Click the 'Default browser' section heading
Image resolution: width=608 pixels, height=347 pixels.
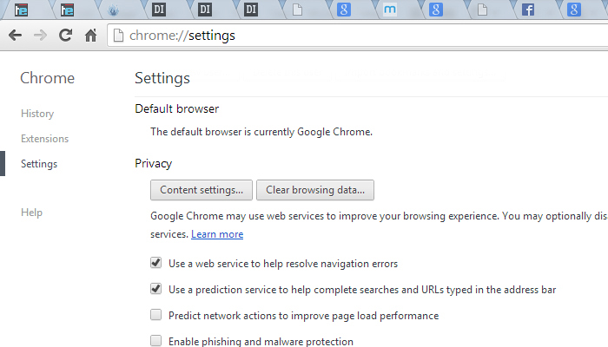click(177, 108)
